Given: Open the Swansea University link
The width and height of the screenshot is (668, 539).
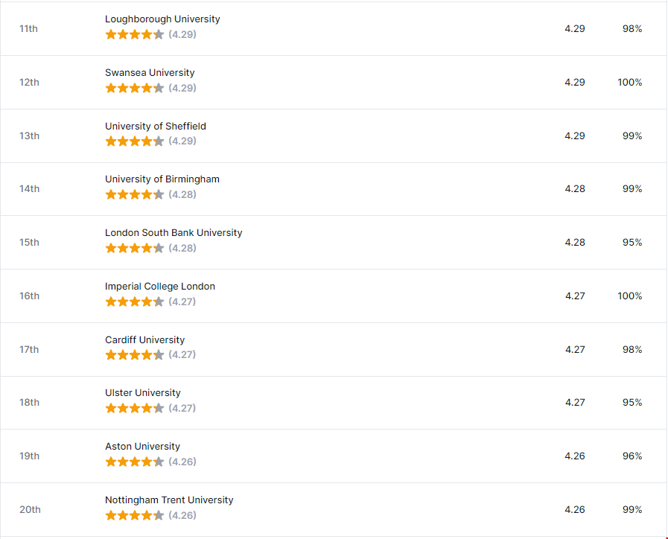Looking at the screenshot, I should pos(150,73).
